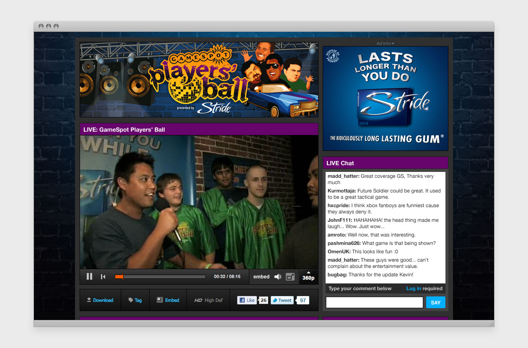Click the window zoom button
The image size is (528, 348).
click(x=56, y=26)
